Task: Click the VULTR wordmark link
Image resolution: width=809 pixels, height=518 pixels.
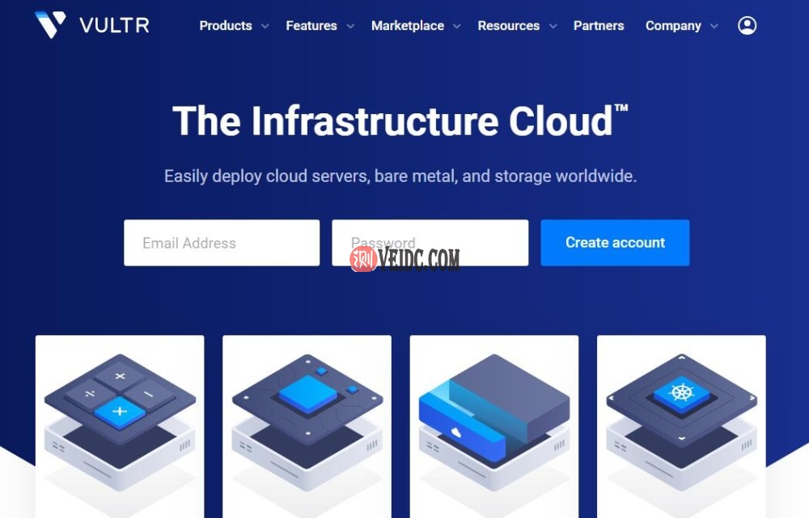Action: coord(115,24)
